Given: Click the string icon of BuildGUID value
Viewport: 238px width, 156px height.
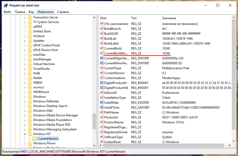Looking at the screenshot, I should [x=102, y=33].
